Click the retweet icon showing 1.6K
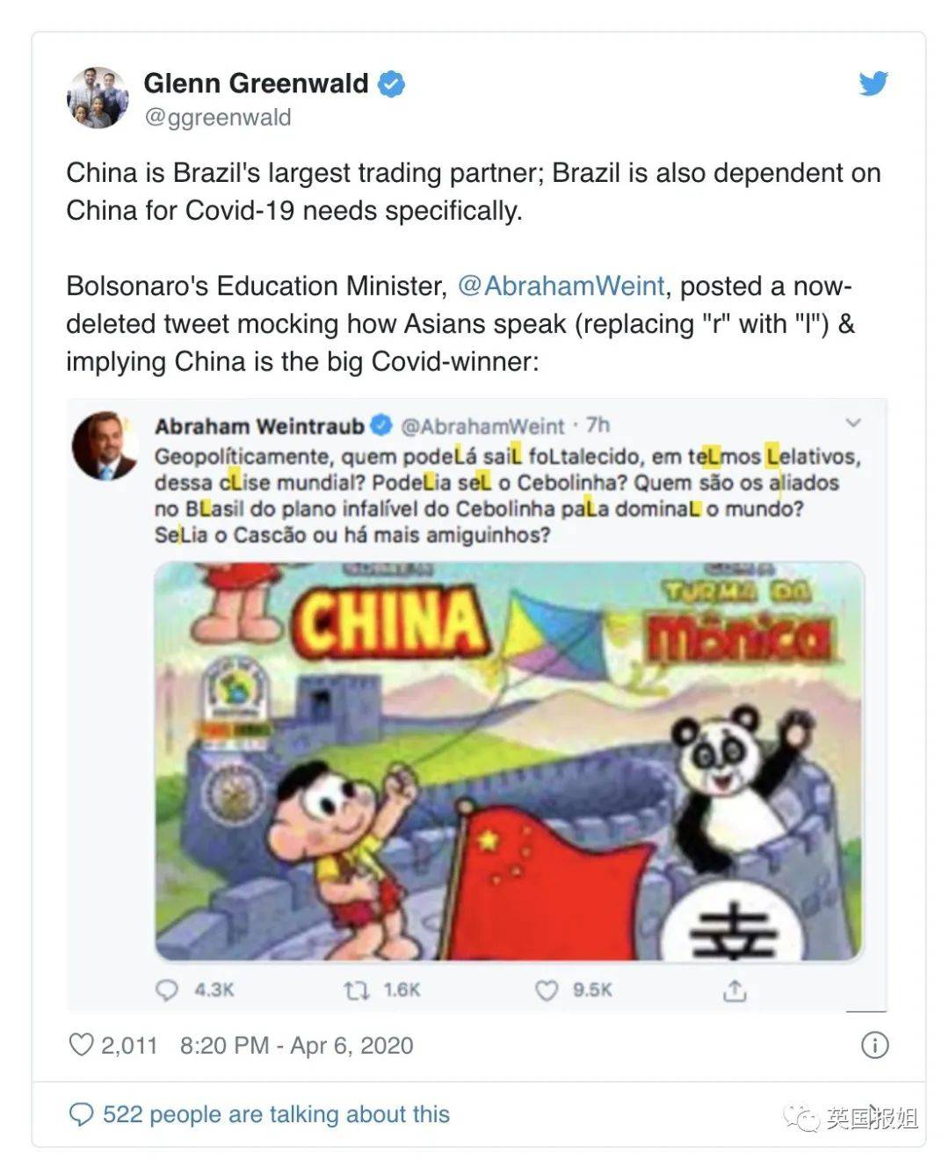 [x=356, y=990]
